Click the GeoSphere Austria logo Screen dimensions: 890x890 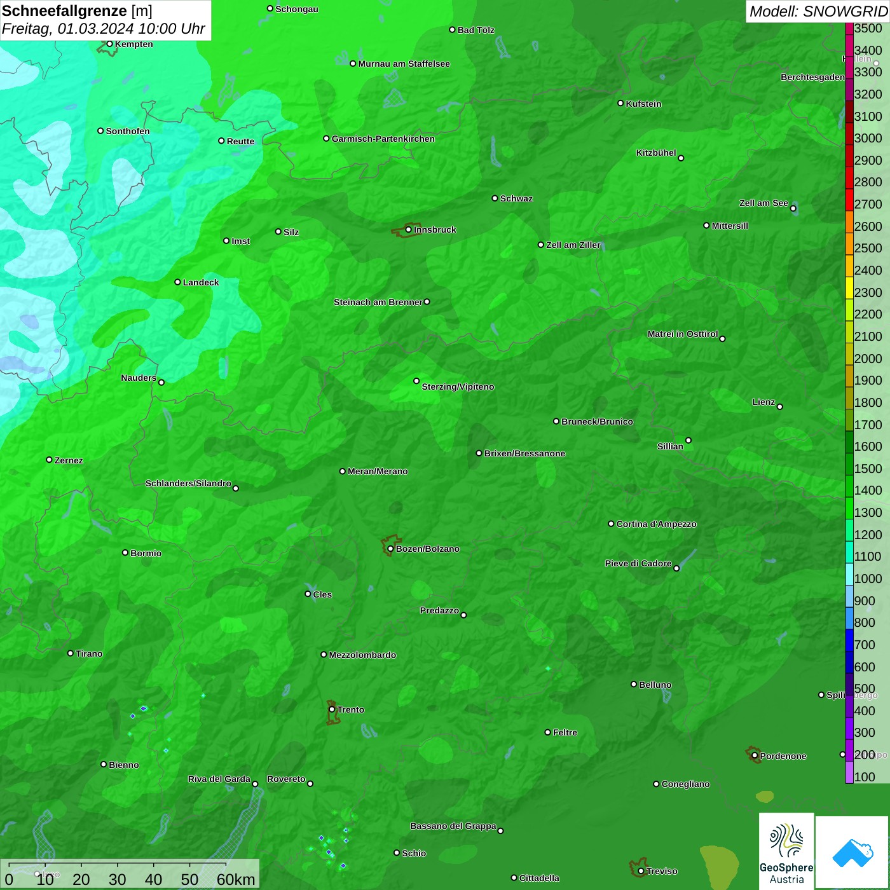coord(786,850)
